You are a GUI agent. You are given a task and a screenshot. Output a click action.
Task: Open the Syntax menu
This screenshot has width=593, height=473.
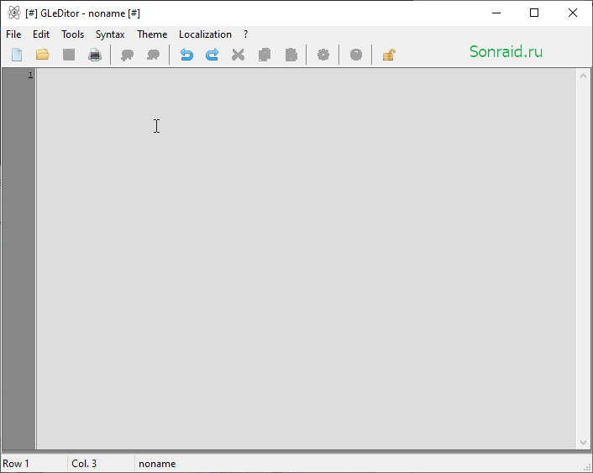(110, 34)
